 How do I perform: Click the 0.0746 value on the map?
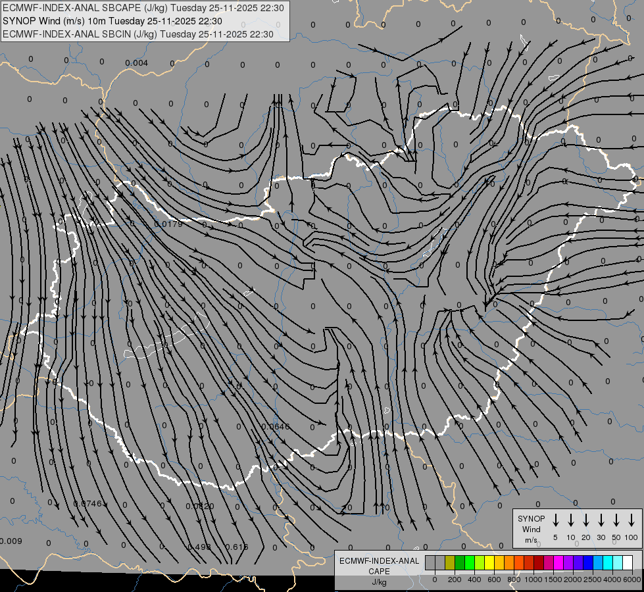(x=88, y=503)
